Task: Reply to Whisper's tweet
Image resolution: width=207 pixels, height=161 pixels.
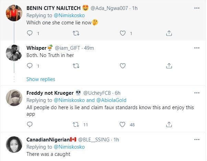Action: [30, 66]
